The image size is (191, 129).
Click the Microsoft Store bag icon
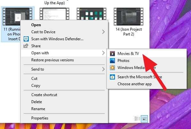click(x=112, y=77)
